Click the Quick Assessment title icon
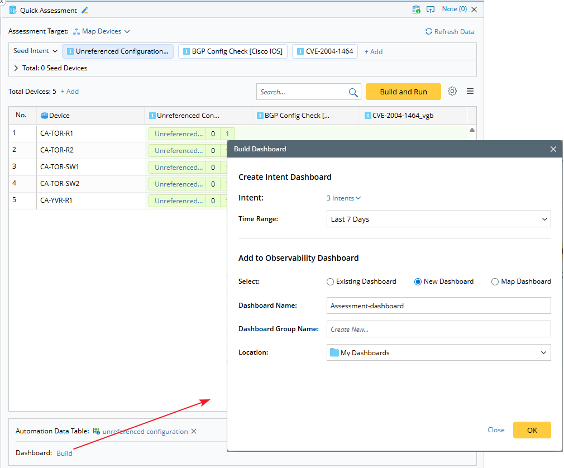564x468 pixels. coord(13,10)
